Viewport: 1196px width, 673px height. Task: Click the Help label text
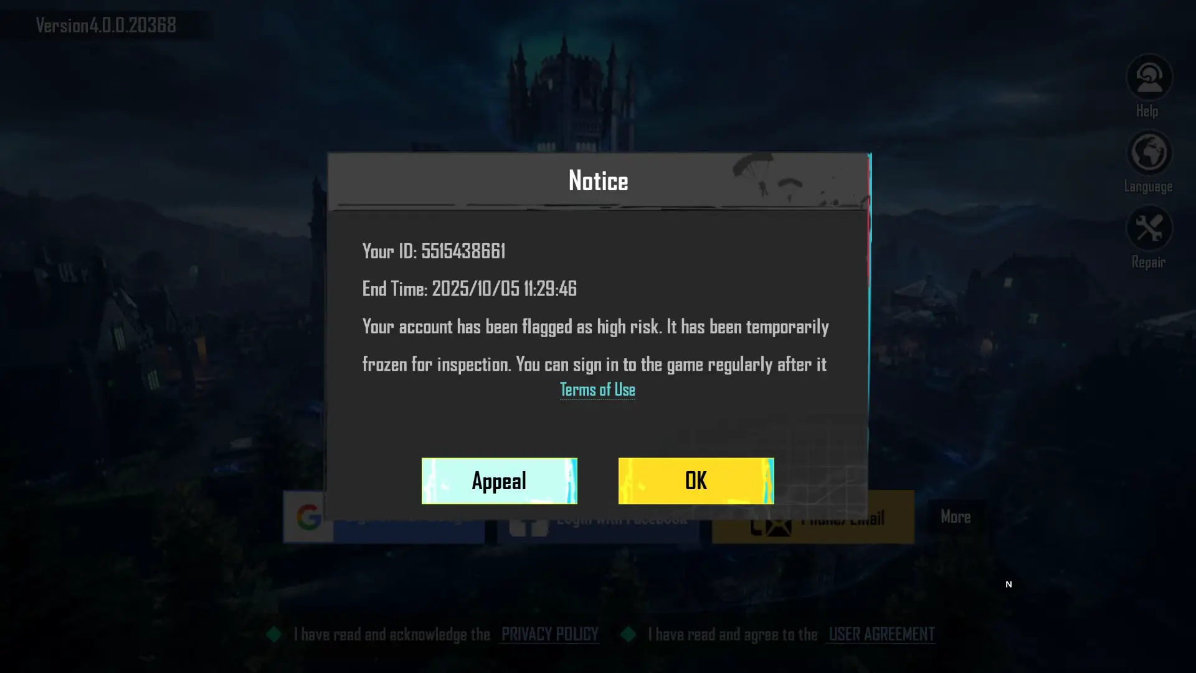point(1147,111)
